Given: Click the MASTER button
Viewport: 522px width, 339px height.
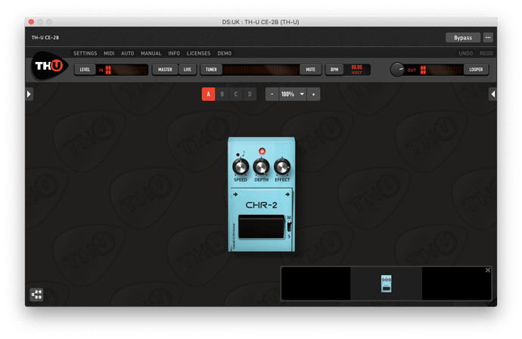Looking at the screenshot, I should click(165, 70).
